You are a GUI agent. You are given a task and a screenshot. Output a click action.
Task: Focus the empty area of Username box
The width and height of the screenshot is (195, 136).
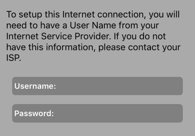coord(120,86)
